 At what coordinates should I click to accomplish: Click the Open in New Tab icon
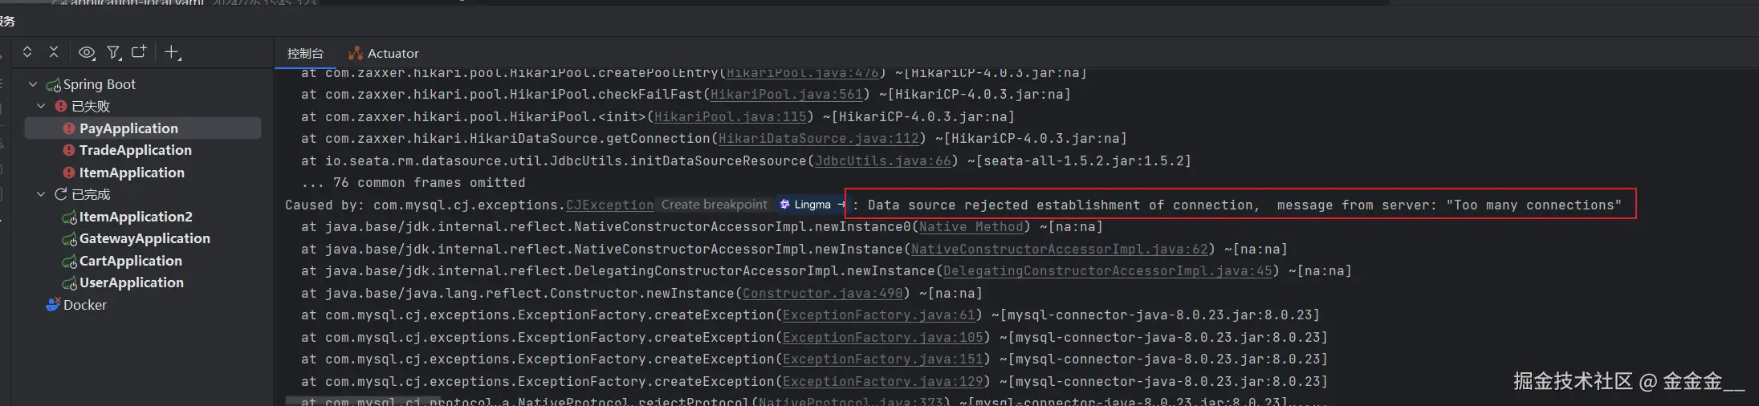(139, 52)
